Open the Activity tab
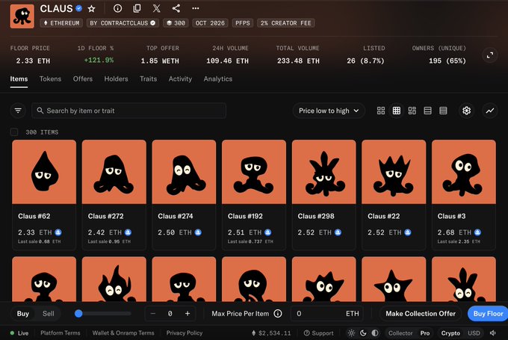The height and width of the screenshot is (340, 508). tap(180, 78)
